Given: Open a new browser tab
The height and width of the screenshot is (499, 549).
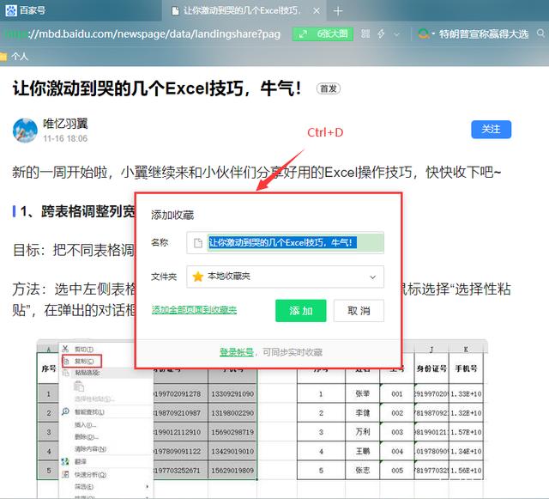Looking at the screenshot, I should (338, 11).
